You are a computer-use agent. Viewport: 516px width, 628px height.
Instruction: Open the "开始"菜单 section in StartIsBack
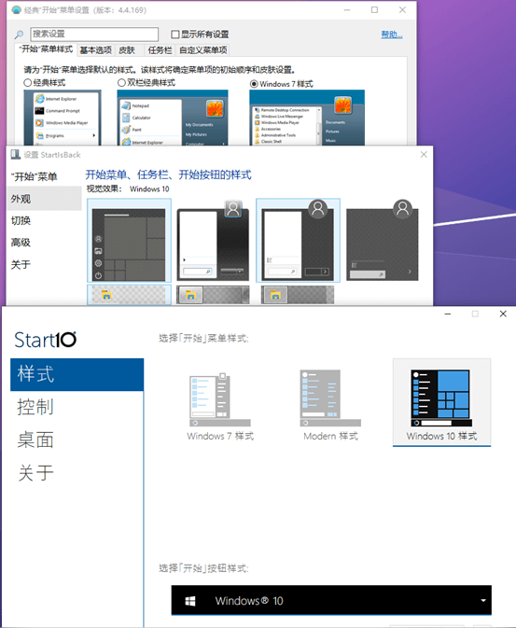click(44, 176)
